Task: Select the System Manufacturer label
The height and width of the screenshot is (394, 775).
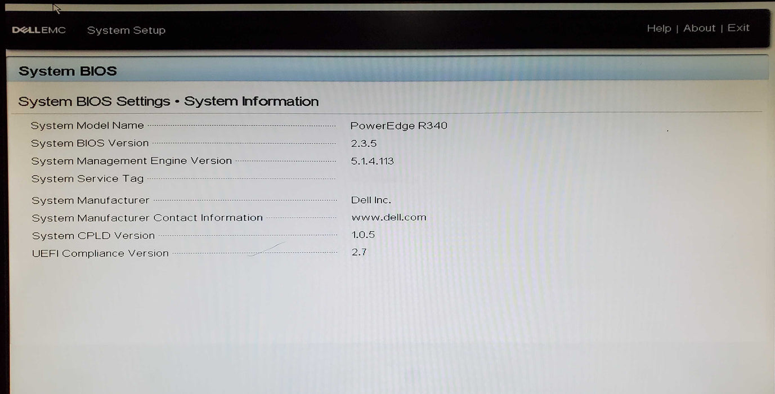Action: pos(91,200)
